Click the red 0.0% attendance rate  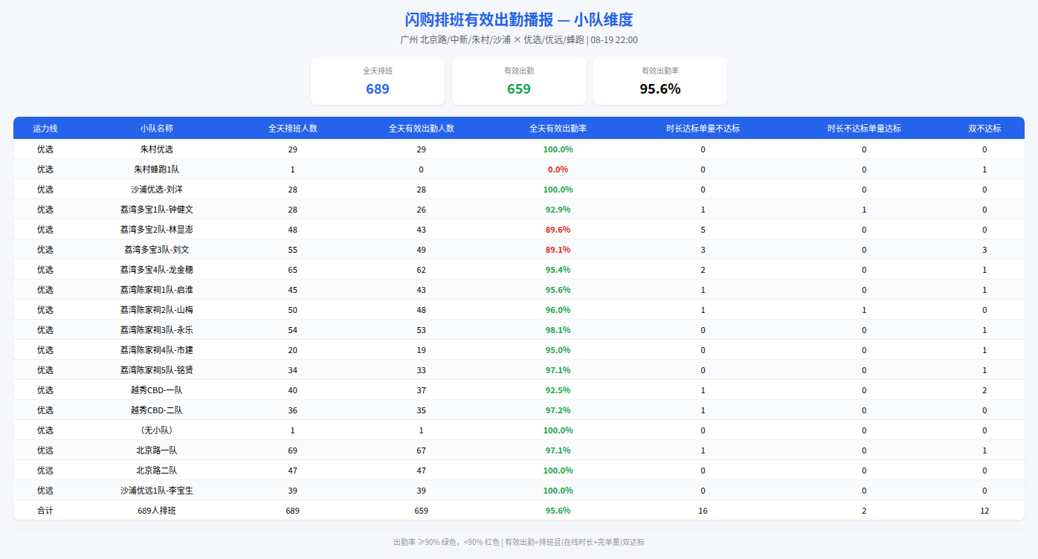558,169
